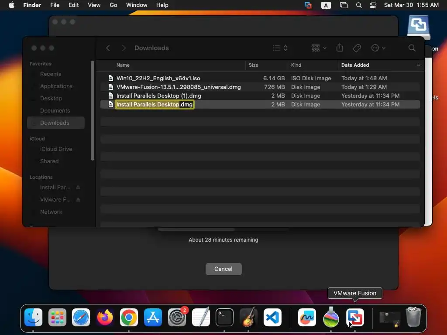The height and width of the screenshot is (335, 447).
Task: Launch Visual Studio Code from the Dock
Action: coord(272,318)
